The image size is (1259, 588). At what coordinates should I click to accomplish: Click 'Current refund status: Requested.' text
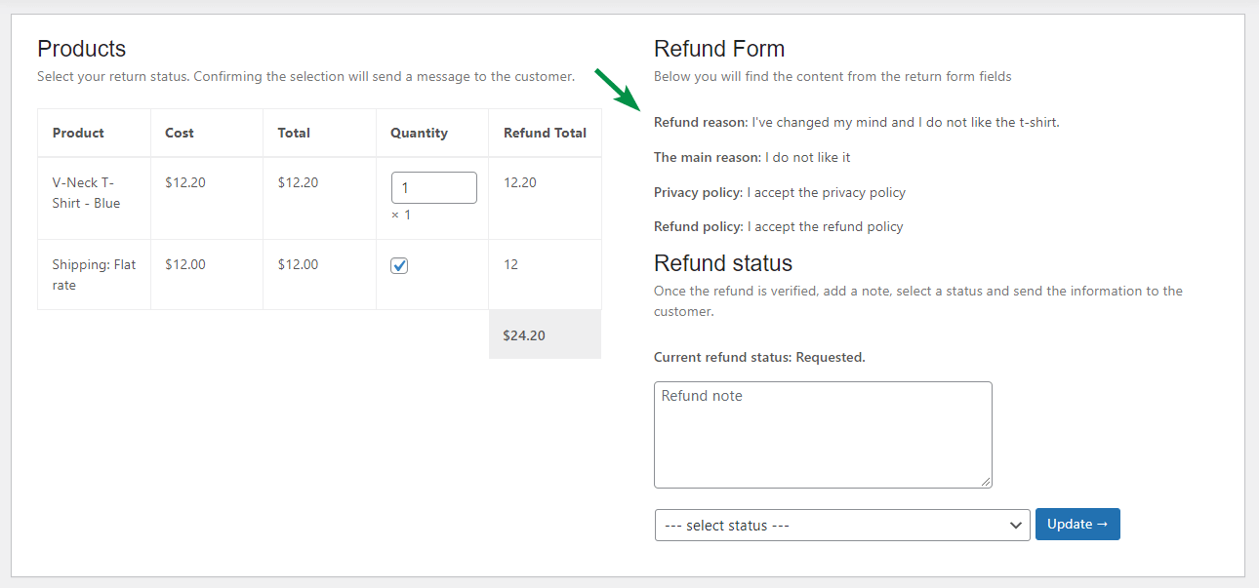(x=759, y=357)
